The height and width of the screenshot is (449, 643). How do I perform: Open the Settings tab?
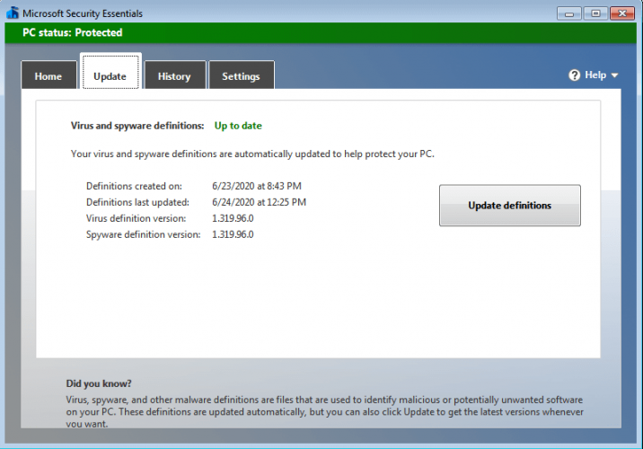click(241, 75)
